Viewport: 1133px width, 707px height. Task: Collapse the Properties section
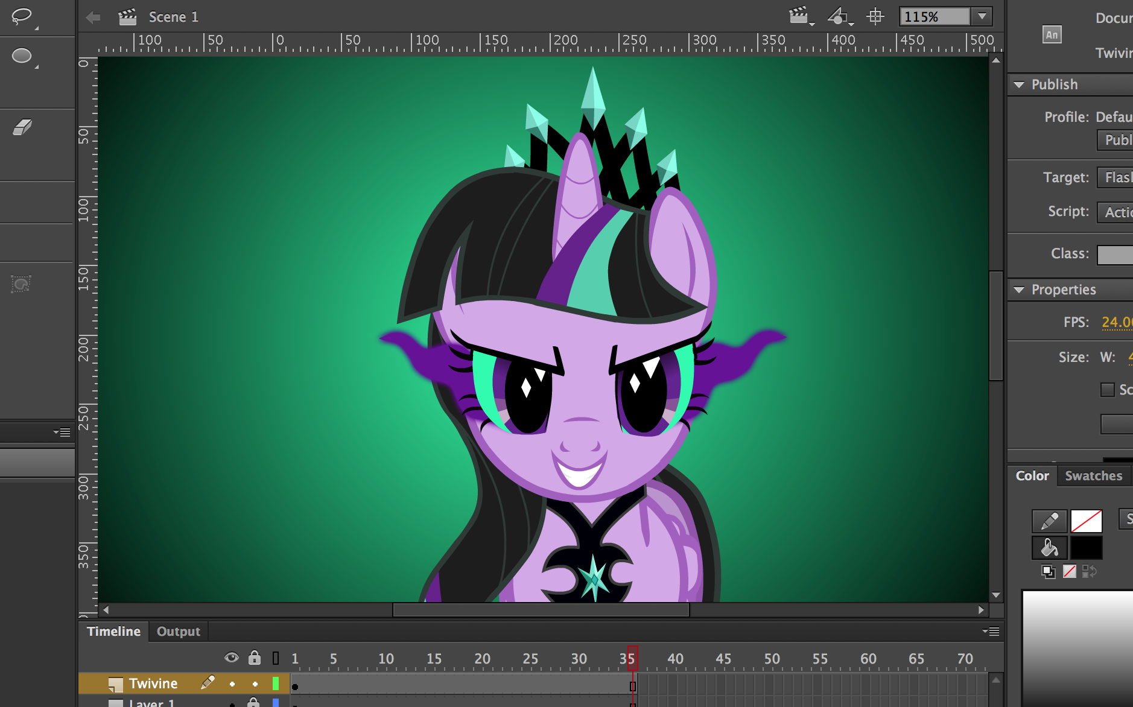tap(1020, 290)
